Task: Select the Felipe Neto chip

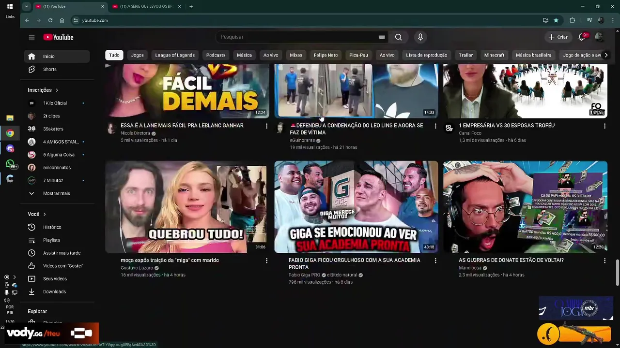Action: [325, 55]
